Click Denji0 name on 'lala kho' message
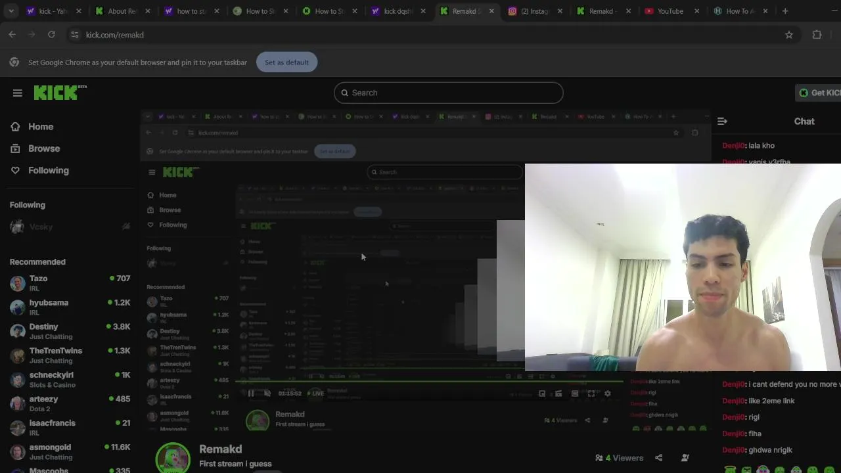Image resolution: width=841 pixels, height=473 pixels. coord(733,146)
